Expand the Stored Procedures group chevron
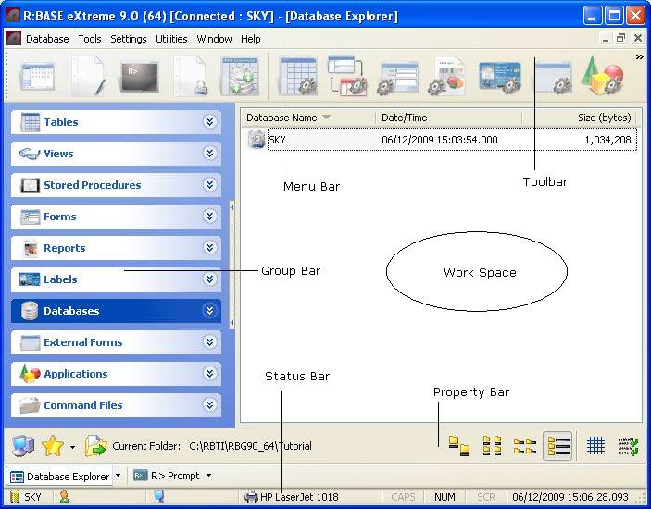651x509 pixels. pos(209,184)
